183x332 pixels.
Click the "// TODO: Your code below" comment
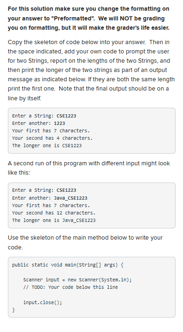(71, 287)
